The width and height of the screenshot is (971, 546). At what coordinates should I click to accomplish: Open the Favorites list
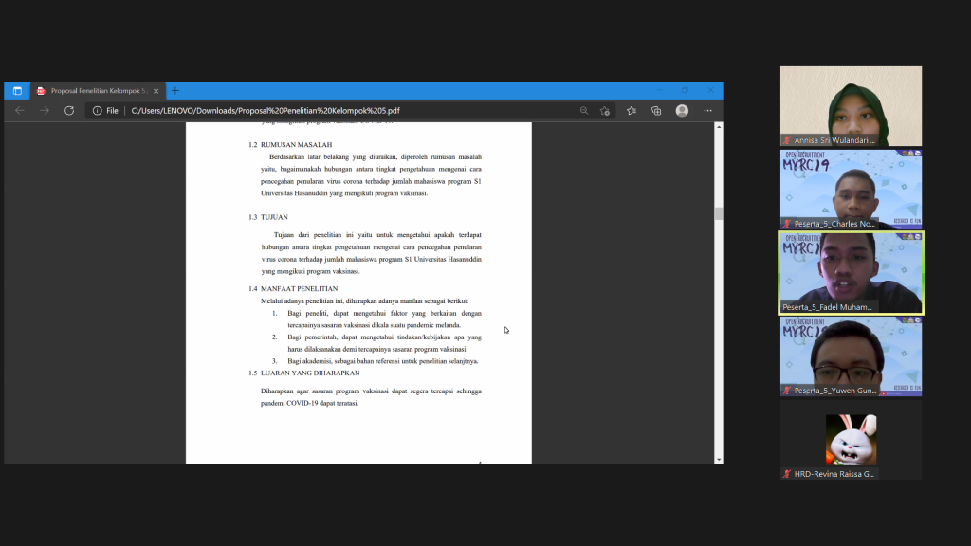coord(631,111)
